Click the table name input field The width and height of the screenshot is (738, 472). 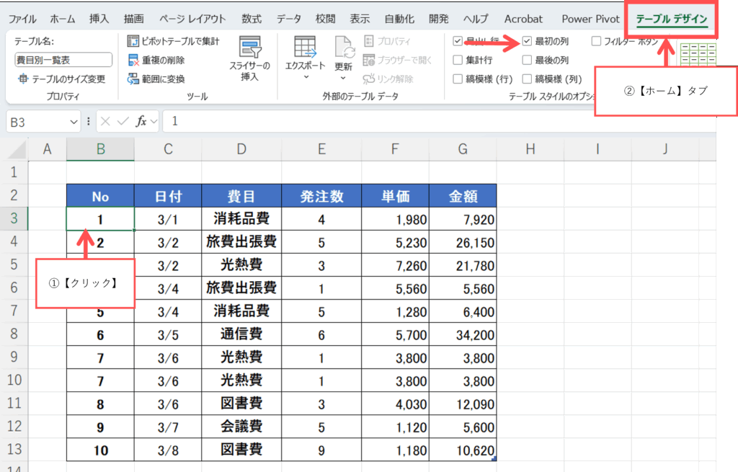click(x=63, y=61)
